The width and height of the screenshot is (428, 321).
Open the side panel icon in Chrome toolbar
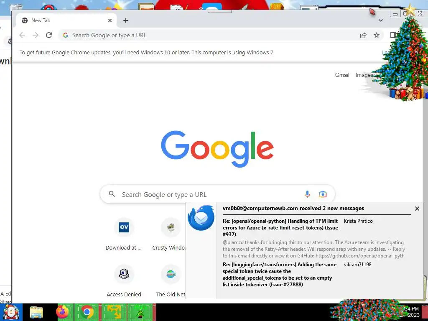[x=393, y=35]
